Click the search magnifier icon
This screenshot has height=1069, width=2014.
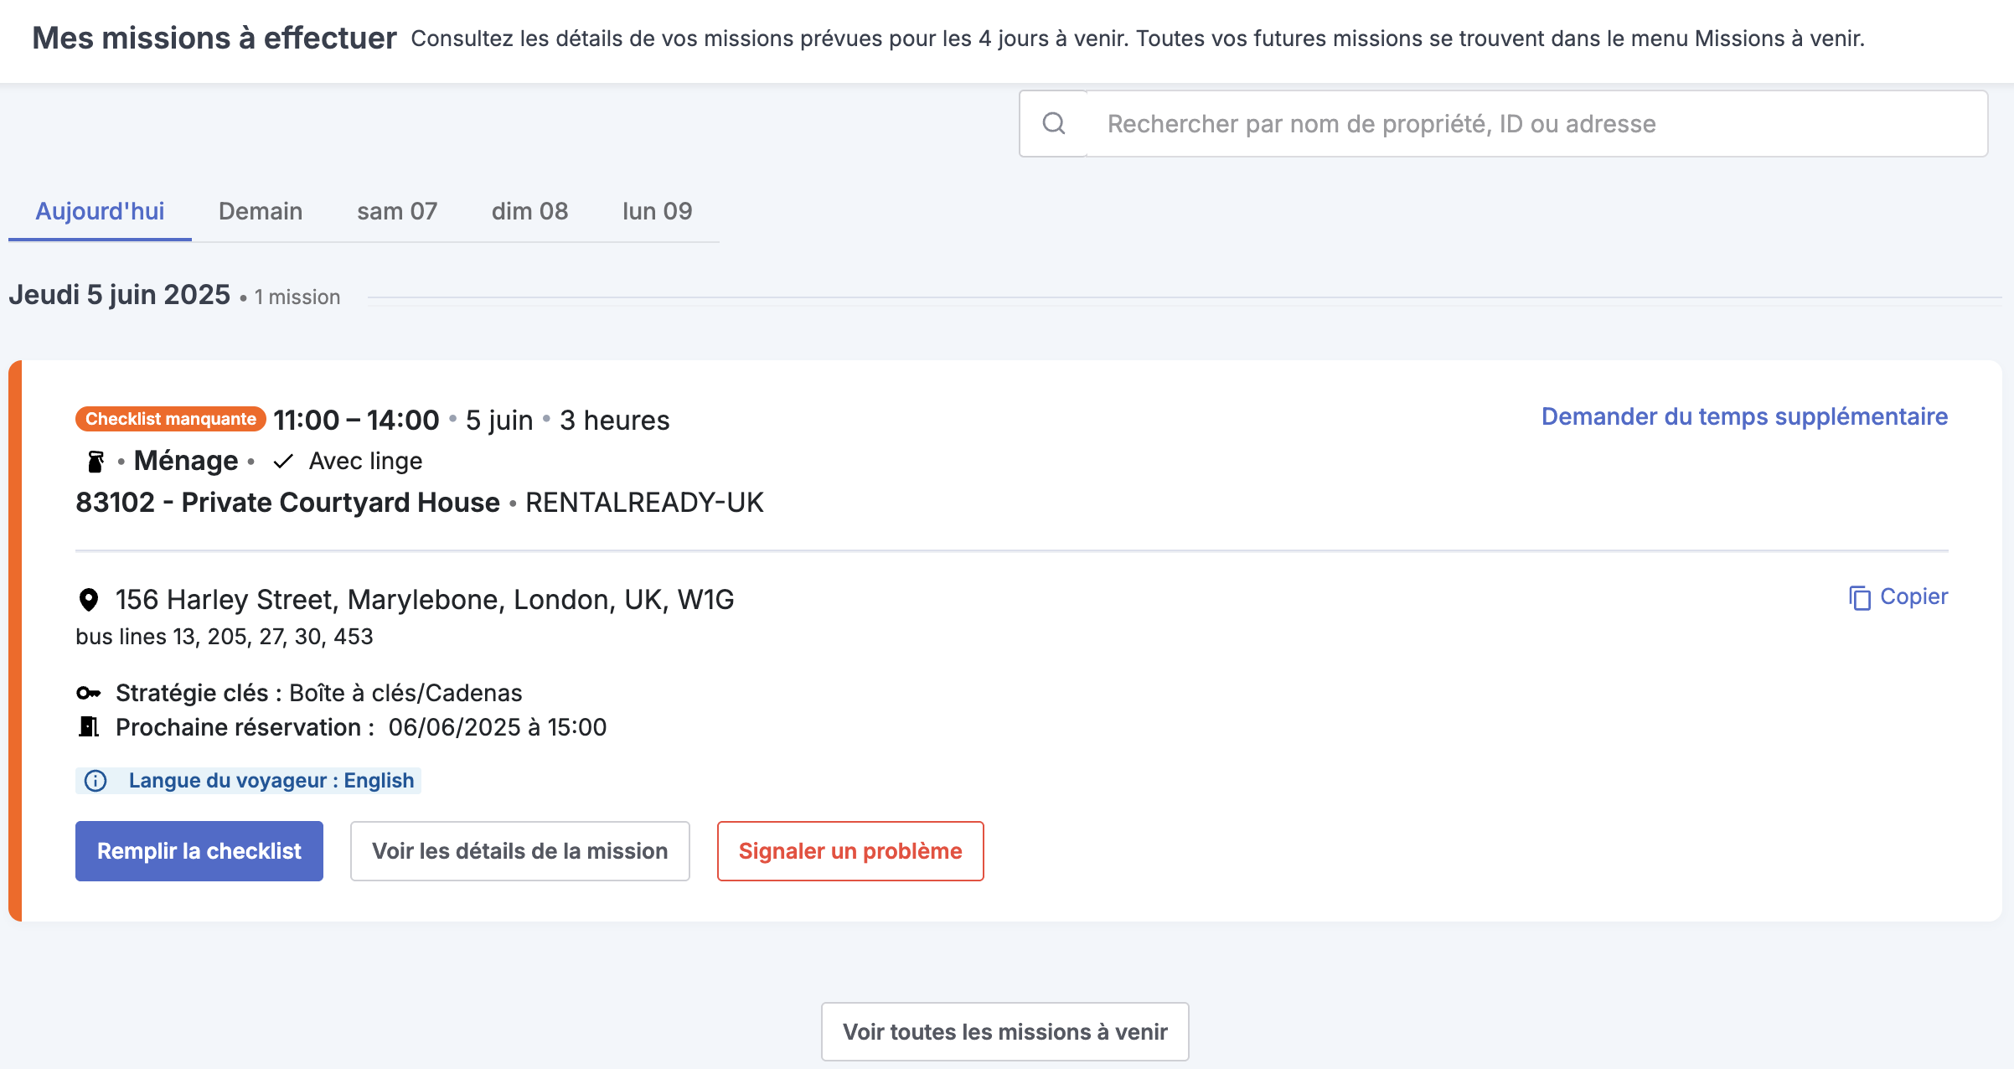click(x=1053, y=124)
